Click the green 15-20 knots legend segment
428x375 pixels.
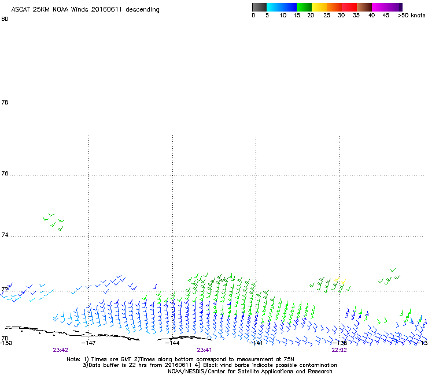tap(304, 7)
